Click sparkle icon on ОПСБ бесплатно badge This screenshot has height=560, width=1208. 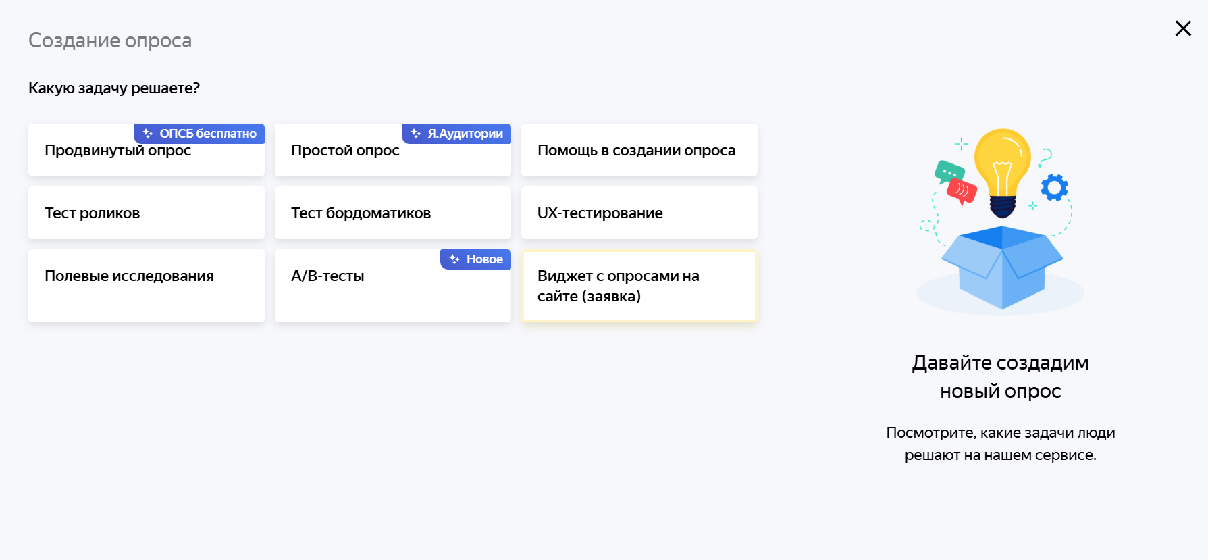[148, 134]
